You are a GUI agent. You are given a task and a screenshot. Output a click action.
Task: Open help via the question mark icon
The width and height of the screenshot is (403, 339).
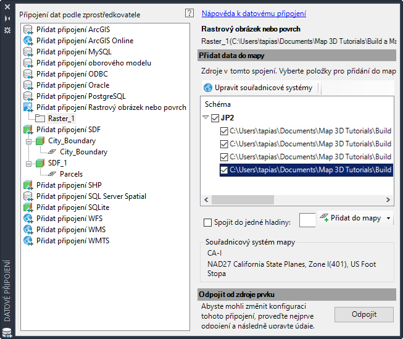[189, 13]
